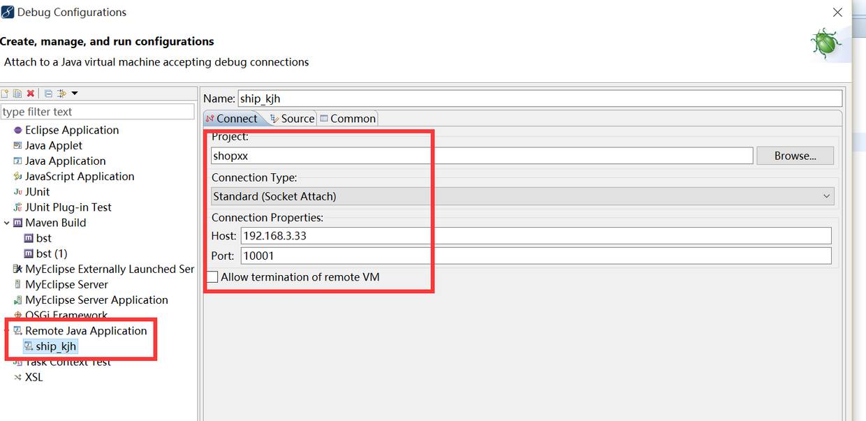Viewport: 866px width, 421px height.
Task: Collapse the Maven Build tree node
Action: point(7,223)
